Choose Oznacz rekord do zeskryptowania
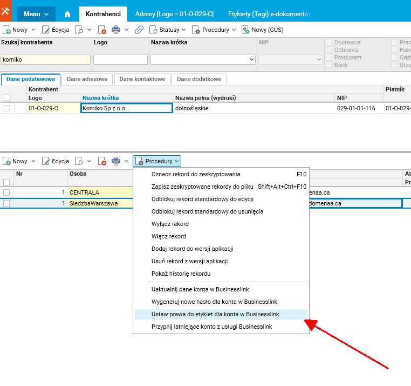Viewport: 411px width, 386px height. [221, 174]
